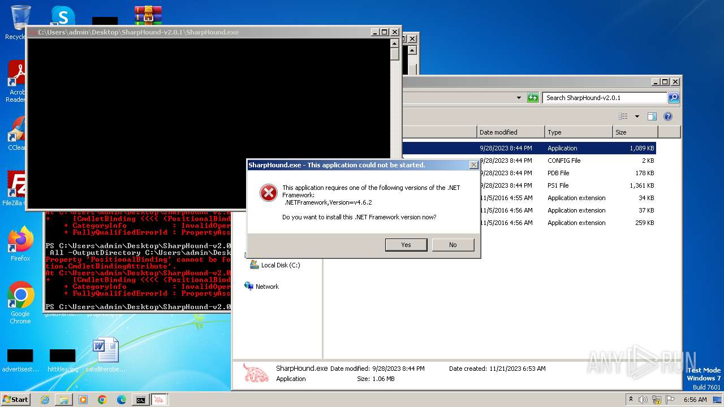Open the view options dropdown arrow
This screenshot has height=407, width=724.
click(x=636, y=116)
